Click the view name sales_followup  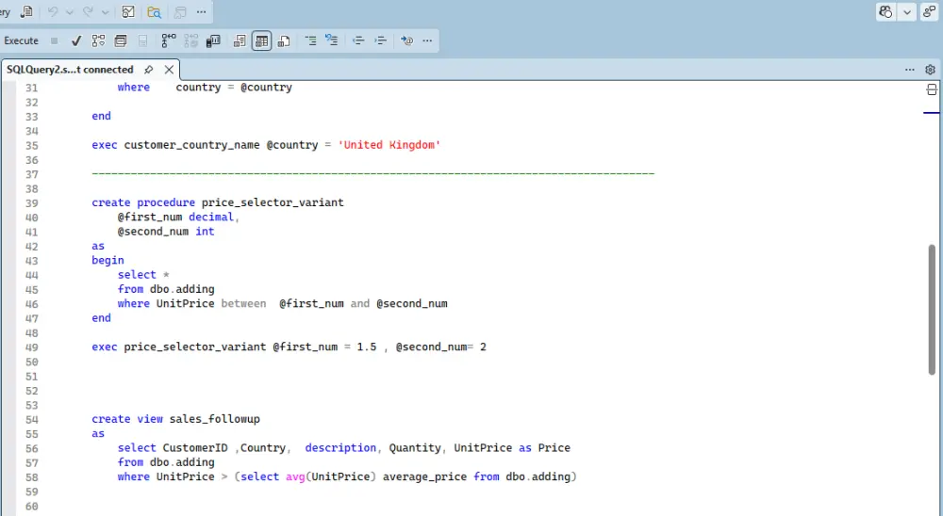click(215, 419)
